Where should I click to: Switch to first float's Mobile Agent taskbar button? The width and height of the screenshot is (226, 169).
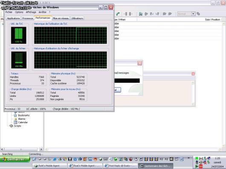pos(50,166)
